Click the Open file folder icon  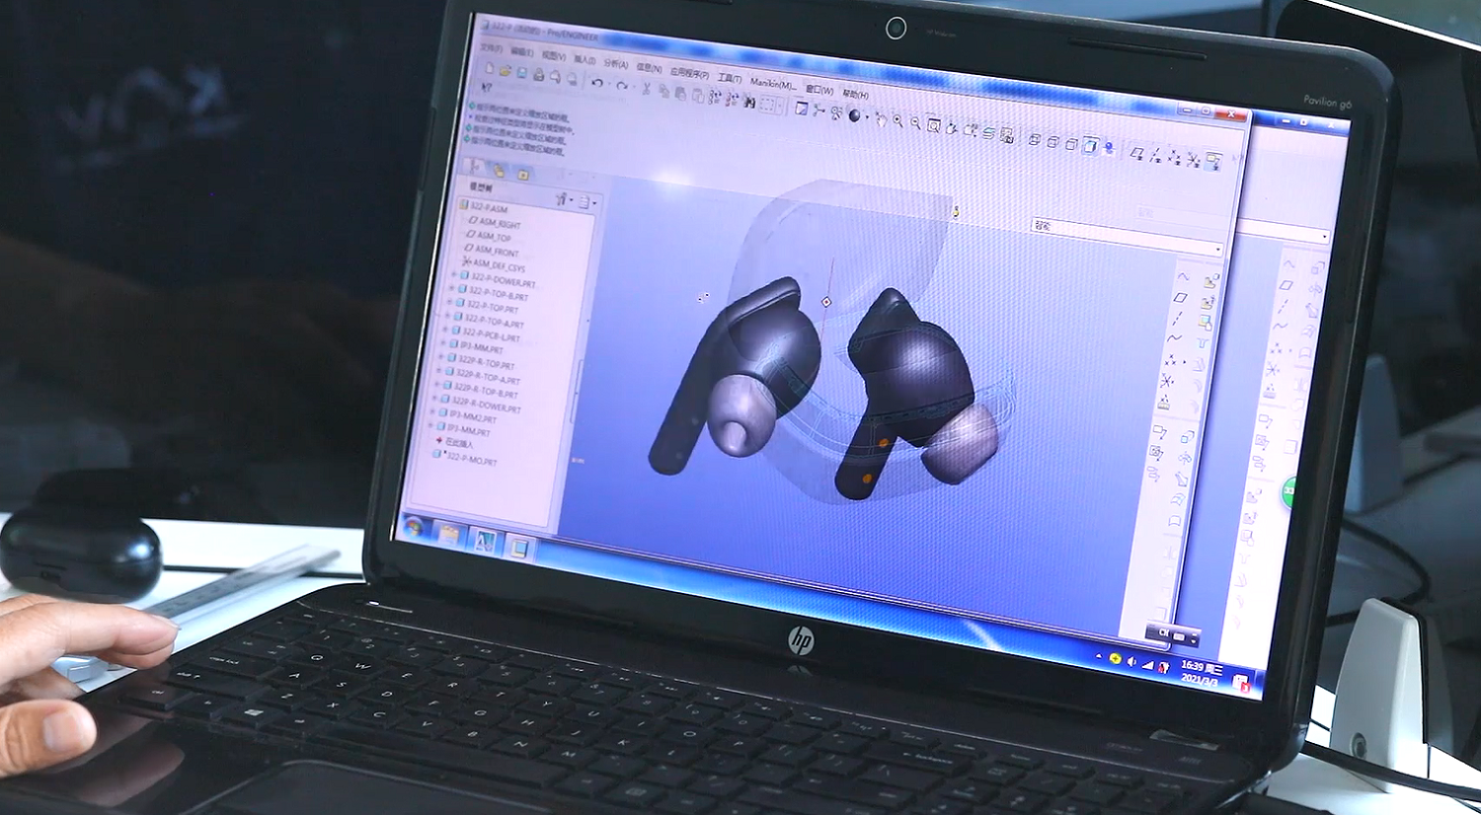506,70
